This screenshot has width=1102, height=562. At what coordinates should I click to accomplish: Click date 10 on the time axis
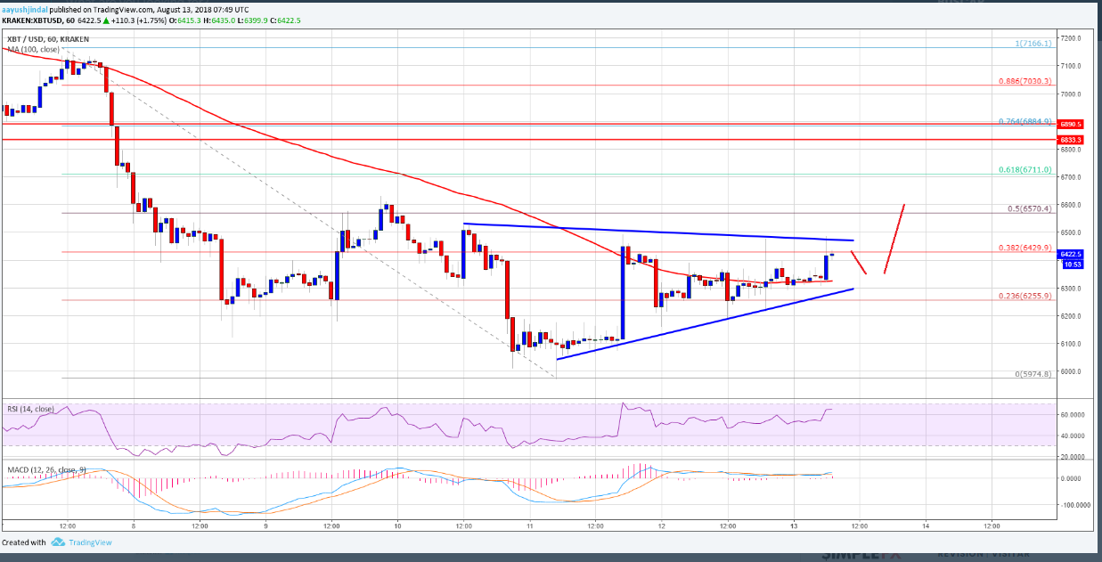coord(397,525)
